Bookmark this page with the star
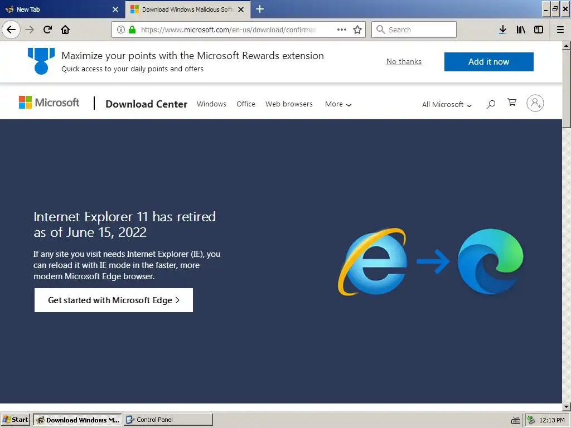This screenshot has height=428, width=571. [357, 30]
